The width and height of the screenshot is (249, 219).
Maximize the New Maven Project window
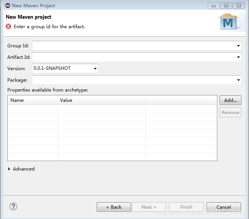pos(226,6)
